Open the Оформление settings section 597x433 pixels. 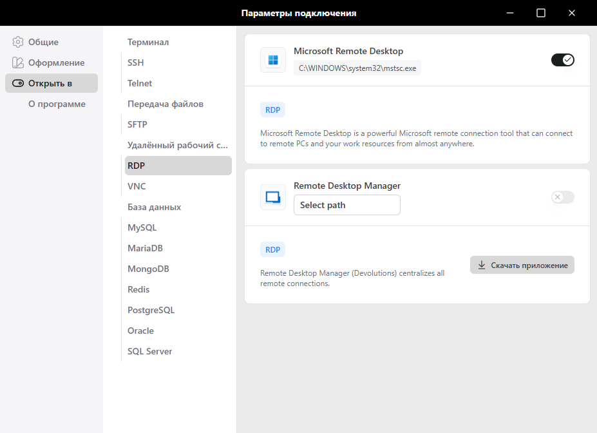tap(52, 63)
